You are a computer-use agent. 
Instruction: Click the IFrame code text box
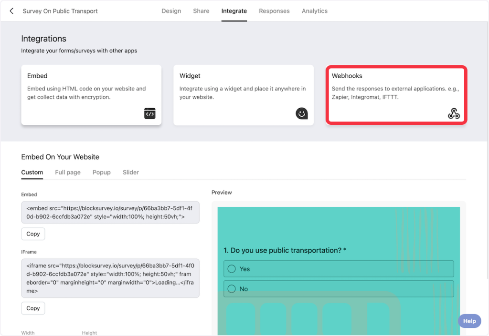point(110,278)
